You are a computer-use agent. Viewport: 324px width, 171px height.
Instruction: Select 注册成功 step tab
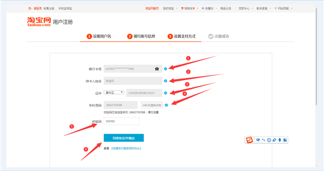218,37
